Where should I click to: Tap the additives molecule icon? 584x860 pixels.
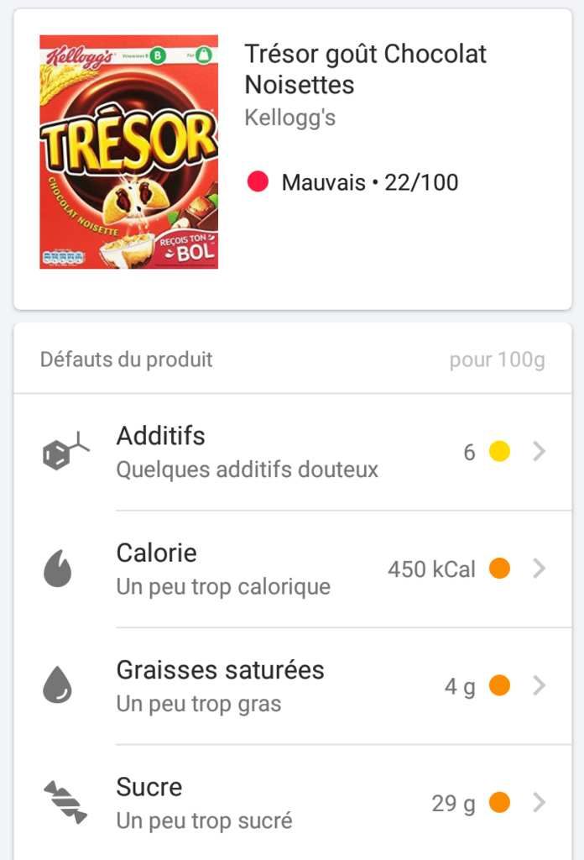[65, 451]
